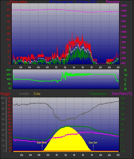Click the S compass direction label
Viewport: 134px width, 159px height.
125,80
